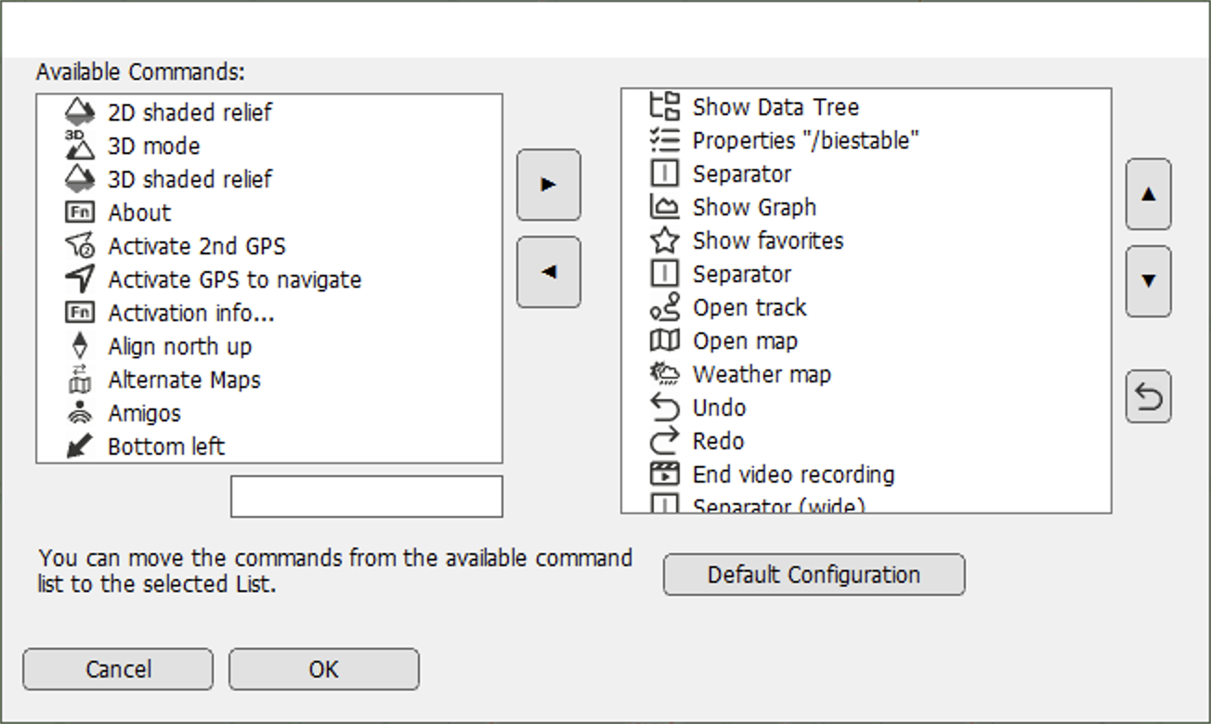Select "2D shaded relief" text
The height and width of the screenshot is (724, 1211).
click(189, 112)
